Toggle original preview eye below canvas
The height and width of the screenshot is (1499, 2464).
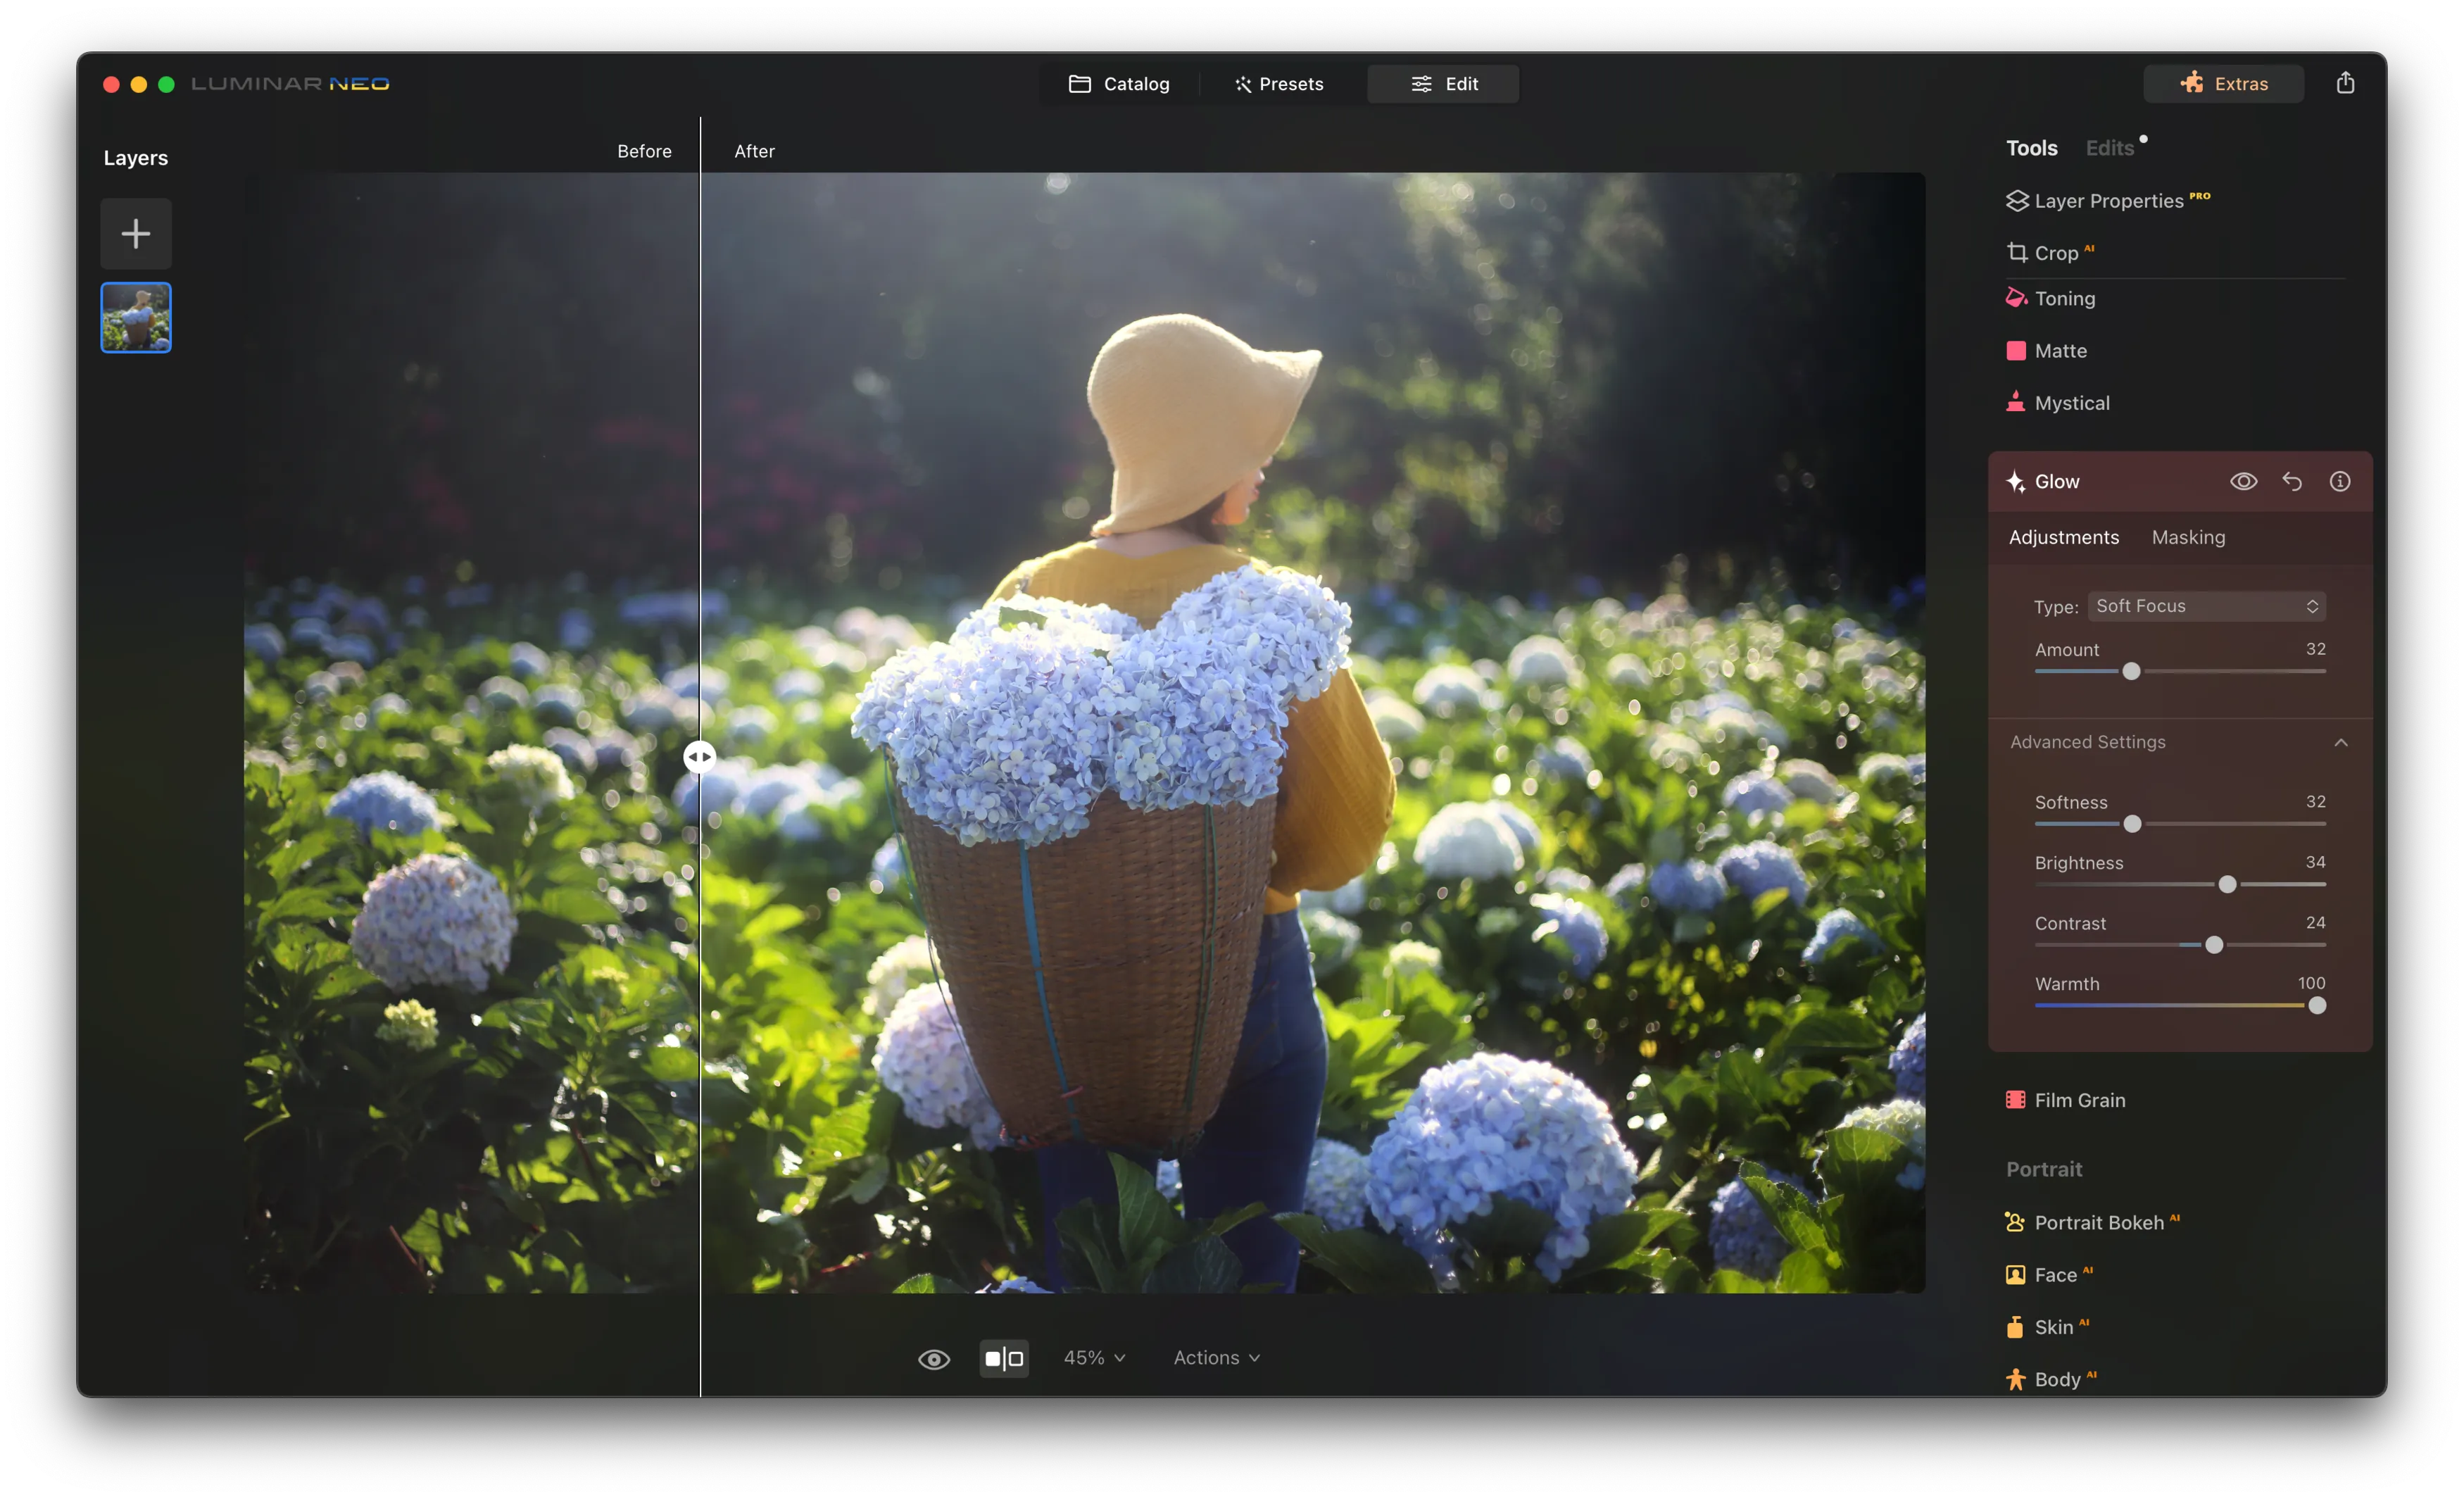click(x=933, y=1358)
